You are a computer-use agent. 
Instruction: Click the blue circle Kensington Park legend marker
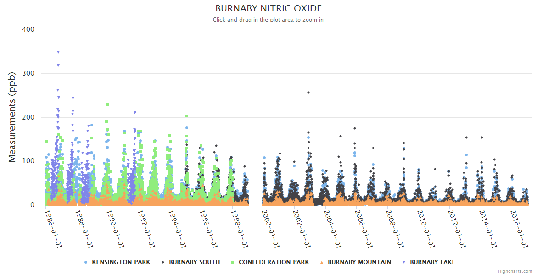(x=86, y=262)
